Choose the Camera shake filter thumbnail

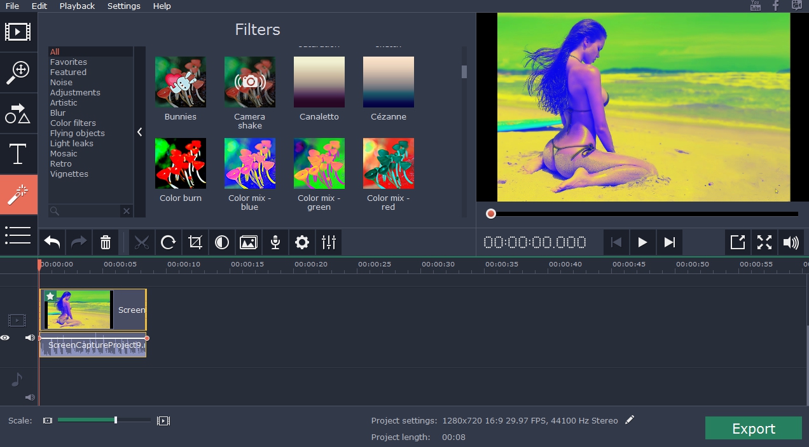(250, 82)
